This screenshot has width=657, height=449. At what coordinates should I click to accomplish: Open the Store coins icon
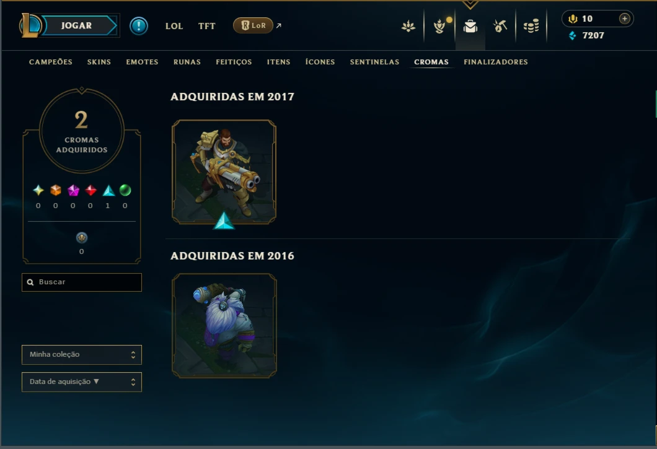(531, 27)
